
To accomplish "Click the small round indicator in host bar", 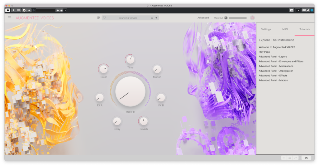I will (34, 10).
